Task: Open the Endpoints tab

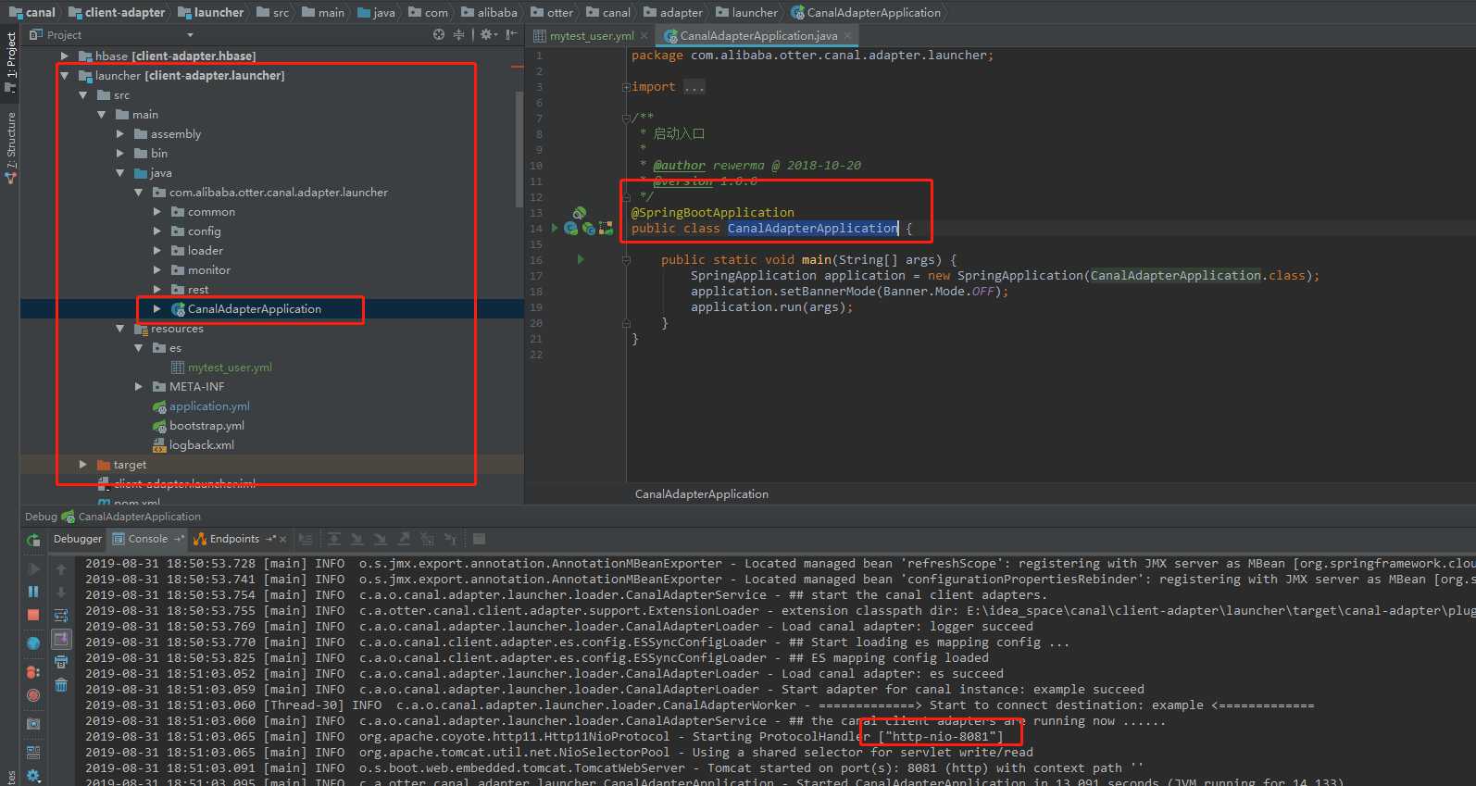Action: point(234,539)
